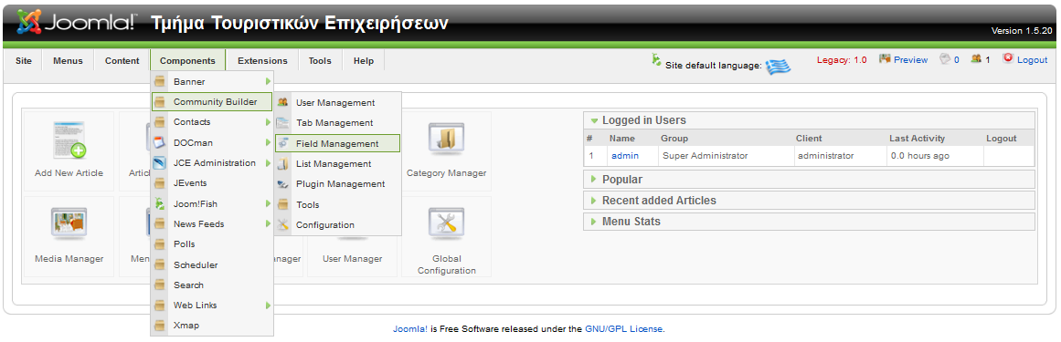
Task: Click the Xmap folder icon
Action: tap(160, 325)
